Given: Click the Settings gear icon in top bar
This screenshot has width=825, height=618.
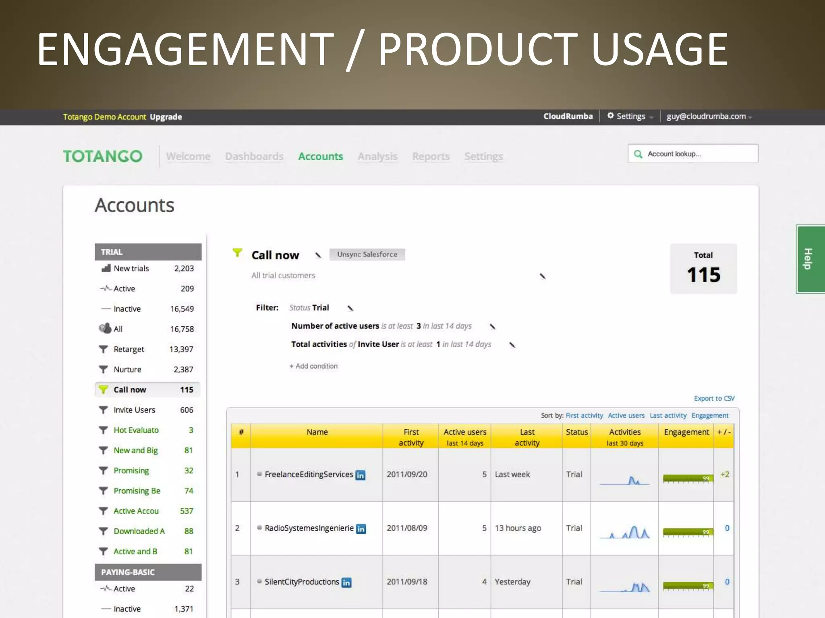Looking at the screenshot, I should [610, 115].
